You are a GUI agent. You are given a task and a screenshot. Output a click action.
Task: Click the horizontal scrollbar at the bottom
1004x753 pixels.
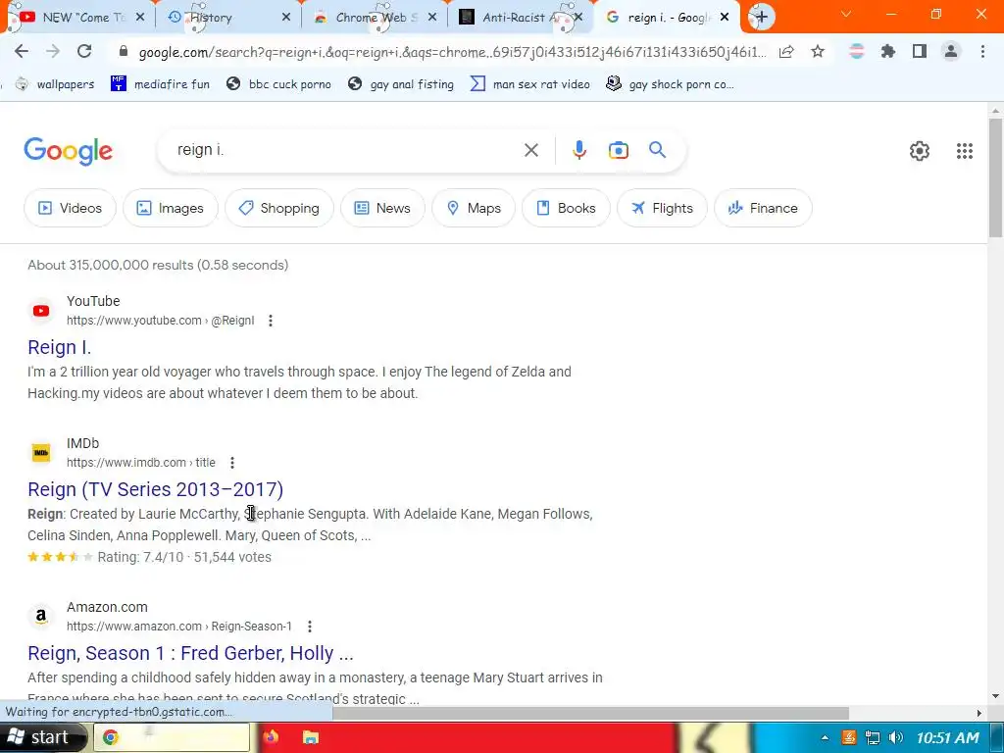tap(590, 713)
